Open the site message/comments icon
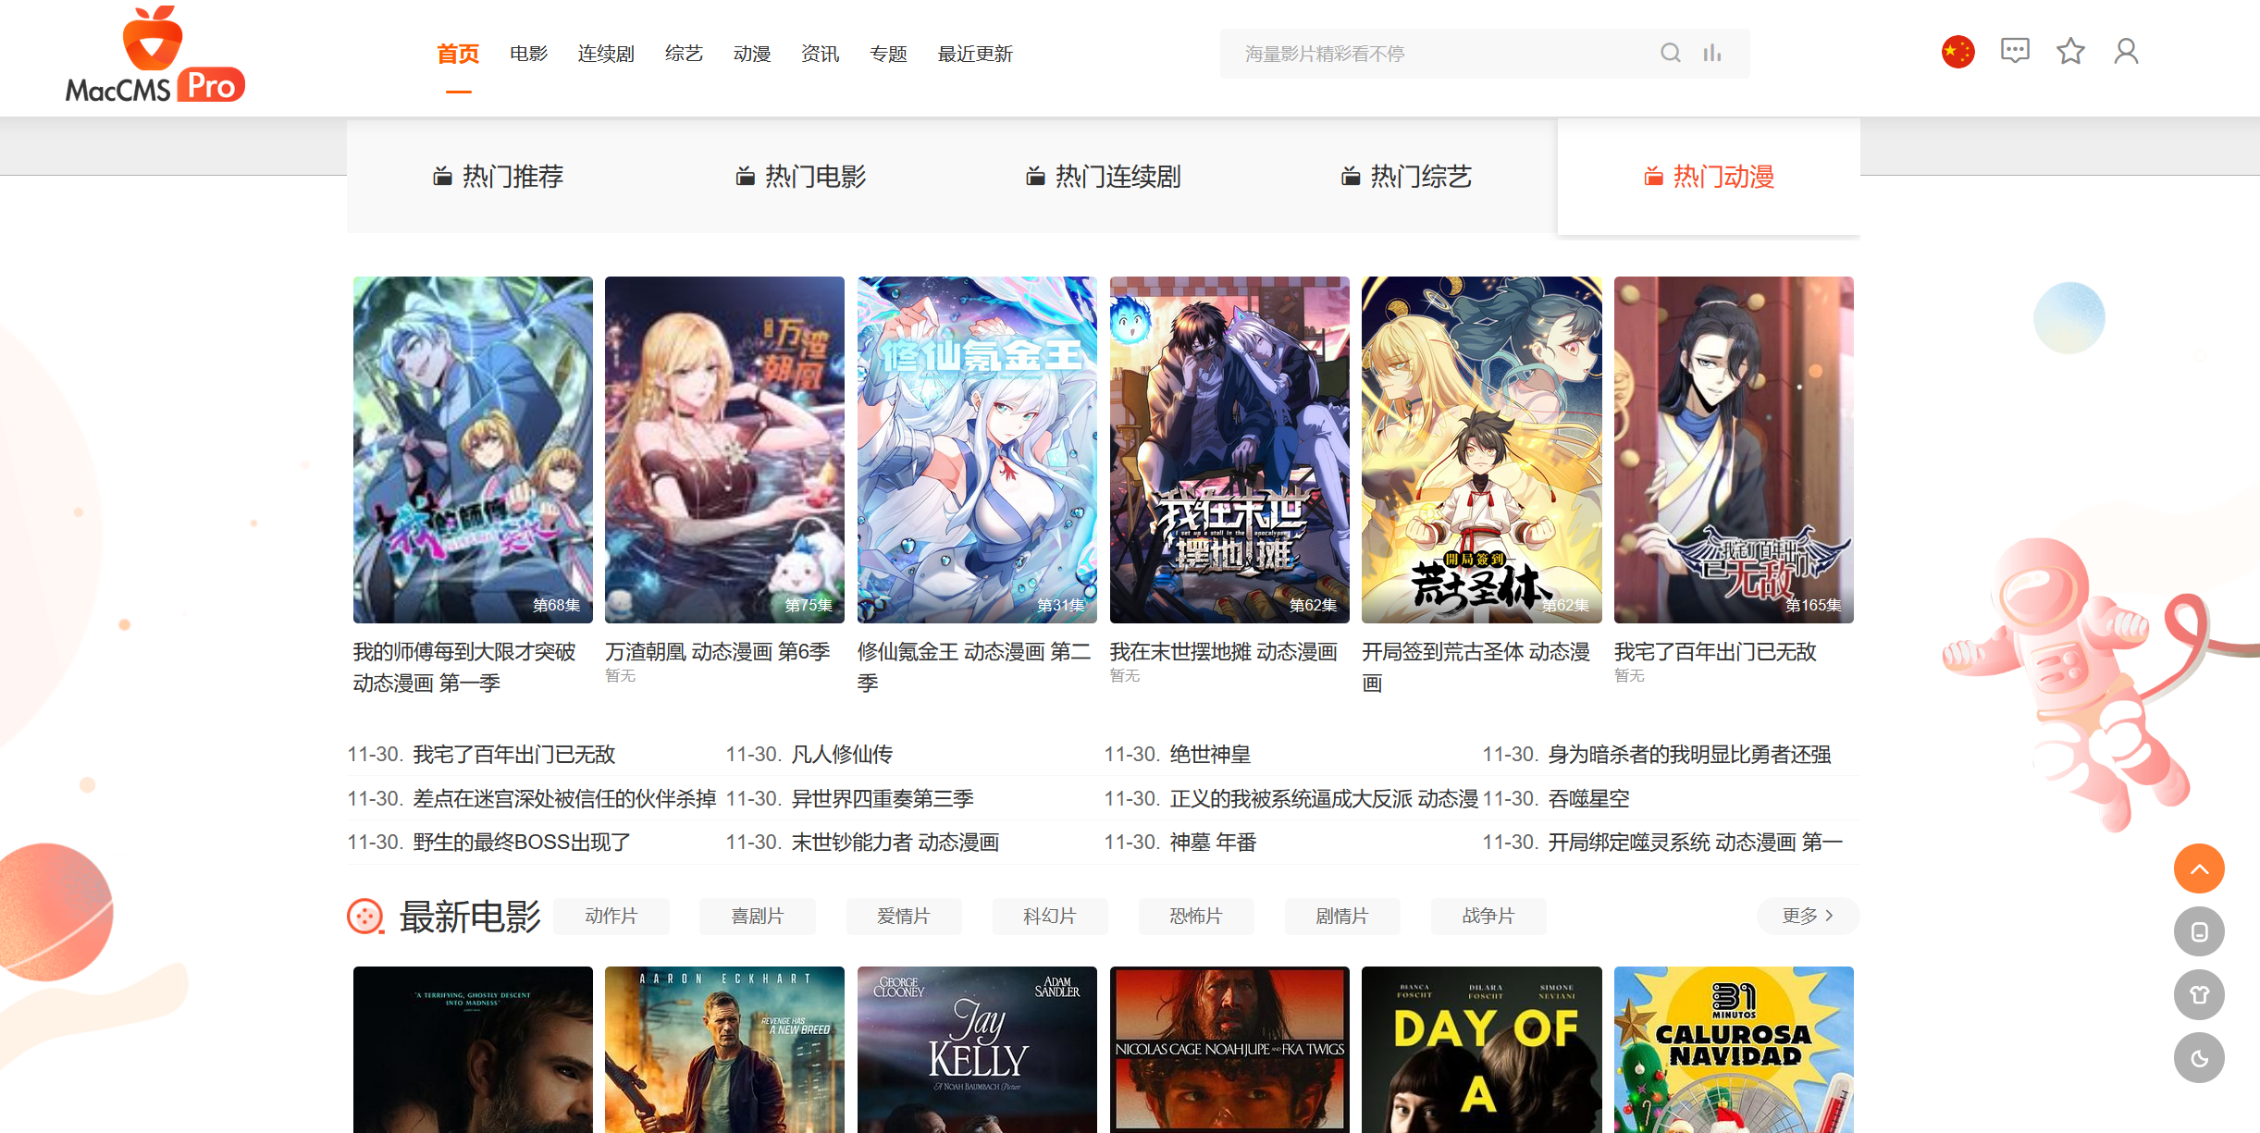The image size is (2260, 1133). (2015, 51)
